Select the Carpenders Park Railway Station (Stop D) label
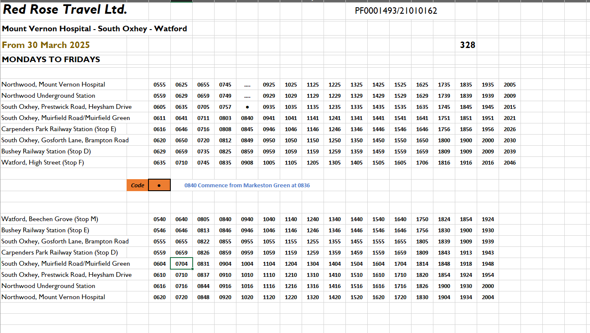The image size is (590, 333). click(60, 252)
